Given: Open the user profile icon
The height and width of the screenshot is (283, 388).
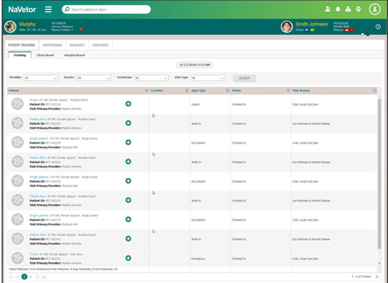Looking at the screenshot, I should coord(374,9).
